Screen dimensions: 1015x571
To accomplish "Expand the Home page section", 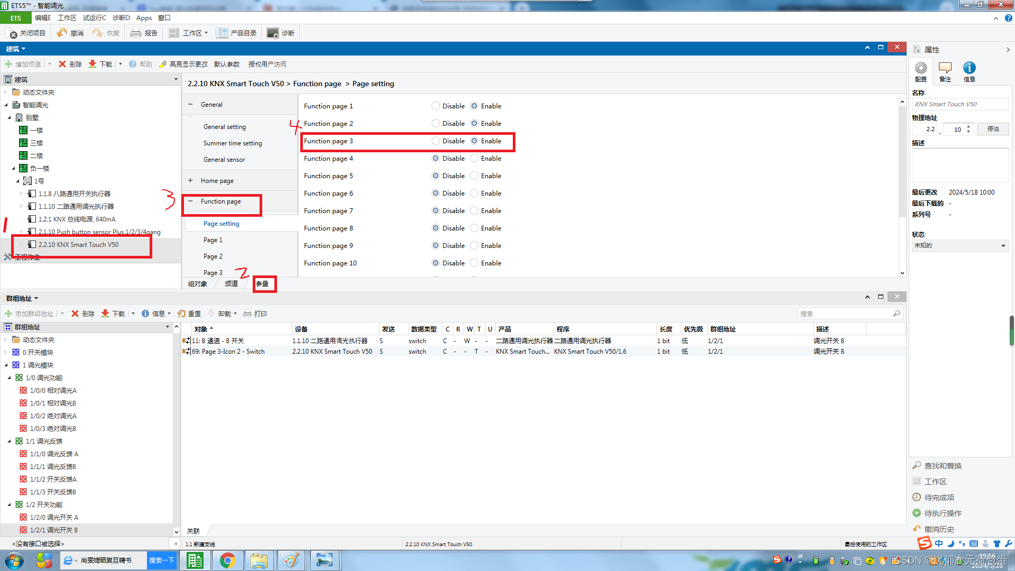I will (190, 180).
